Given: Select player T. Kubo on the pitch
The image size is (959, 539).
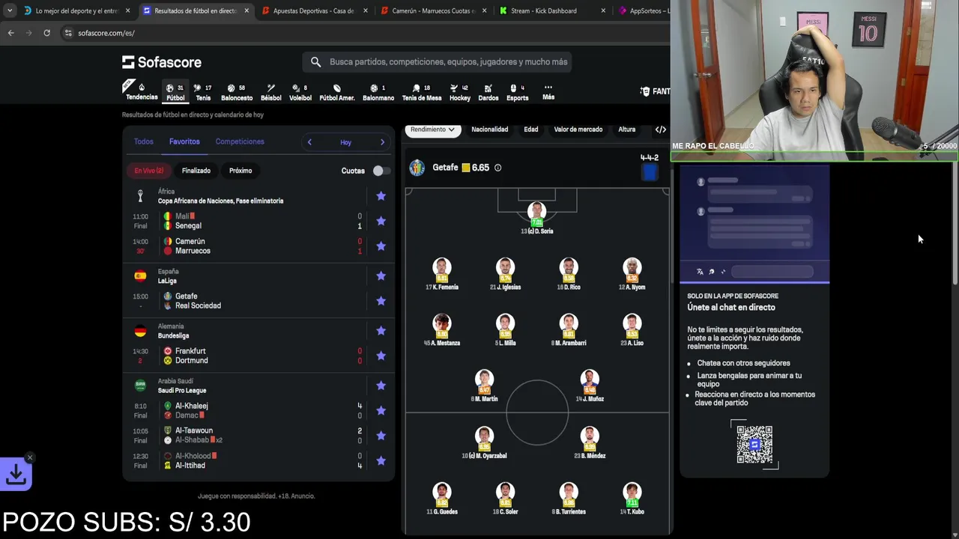Looking at the screenshot, I should click(x=632, y=498).
